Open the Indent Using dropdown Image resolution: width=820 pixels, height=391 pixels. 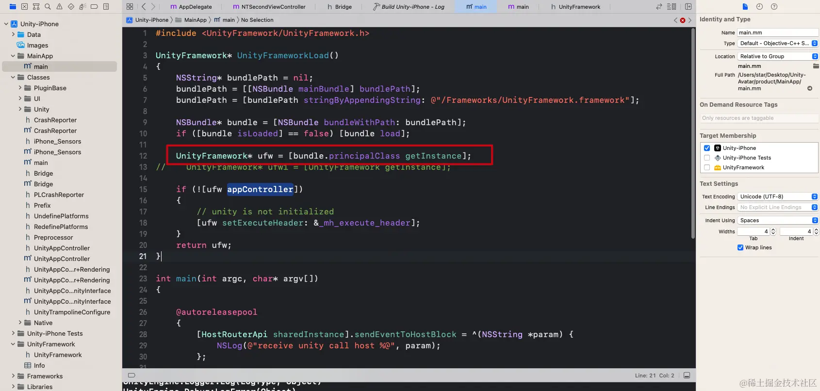(778, 220)
